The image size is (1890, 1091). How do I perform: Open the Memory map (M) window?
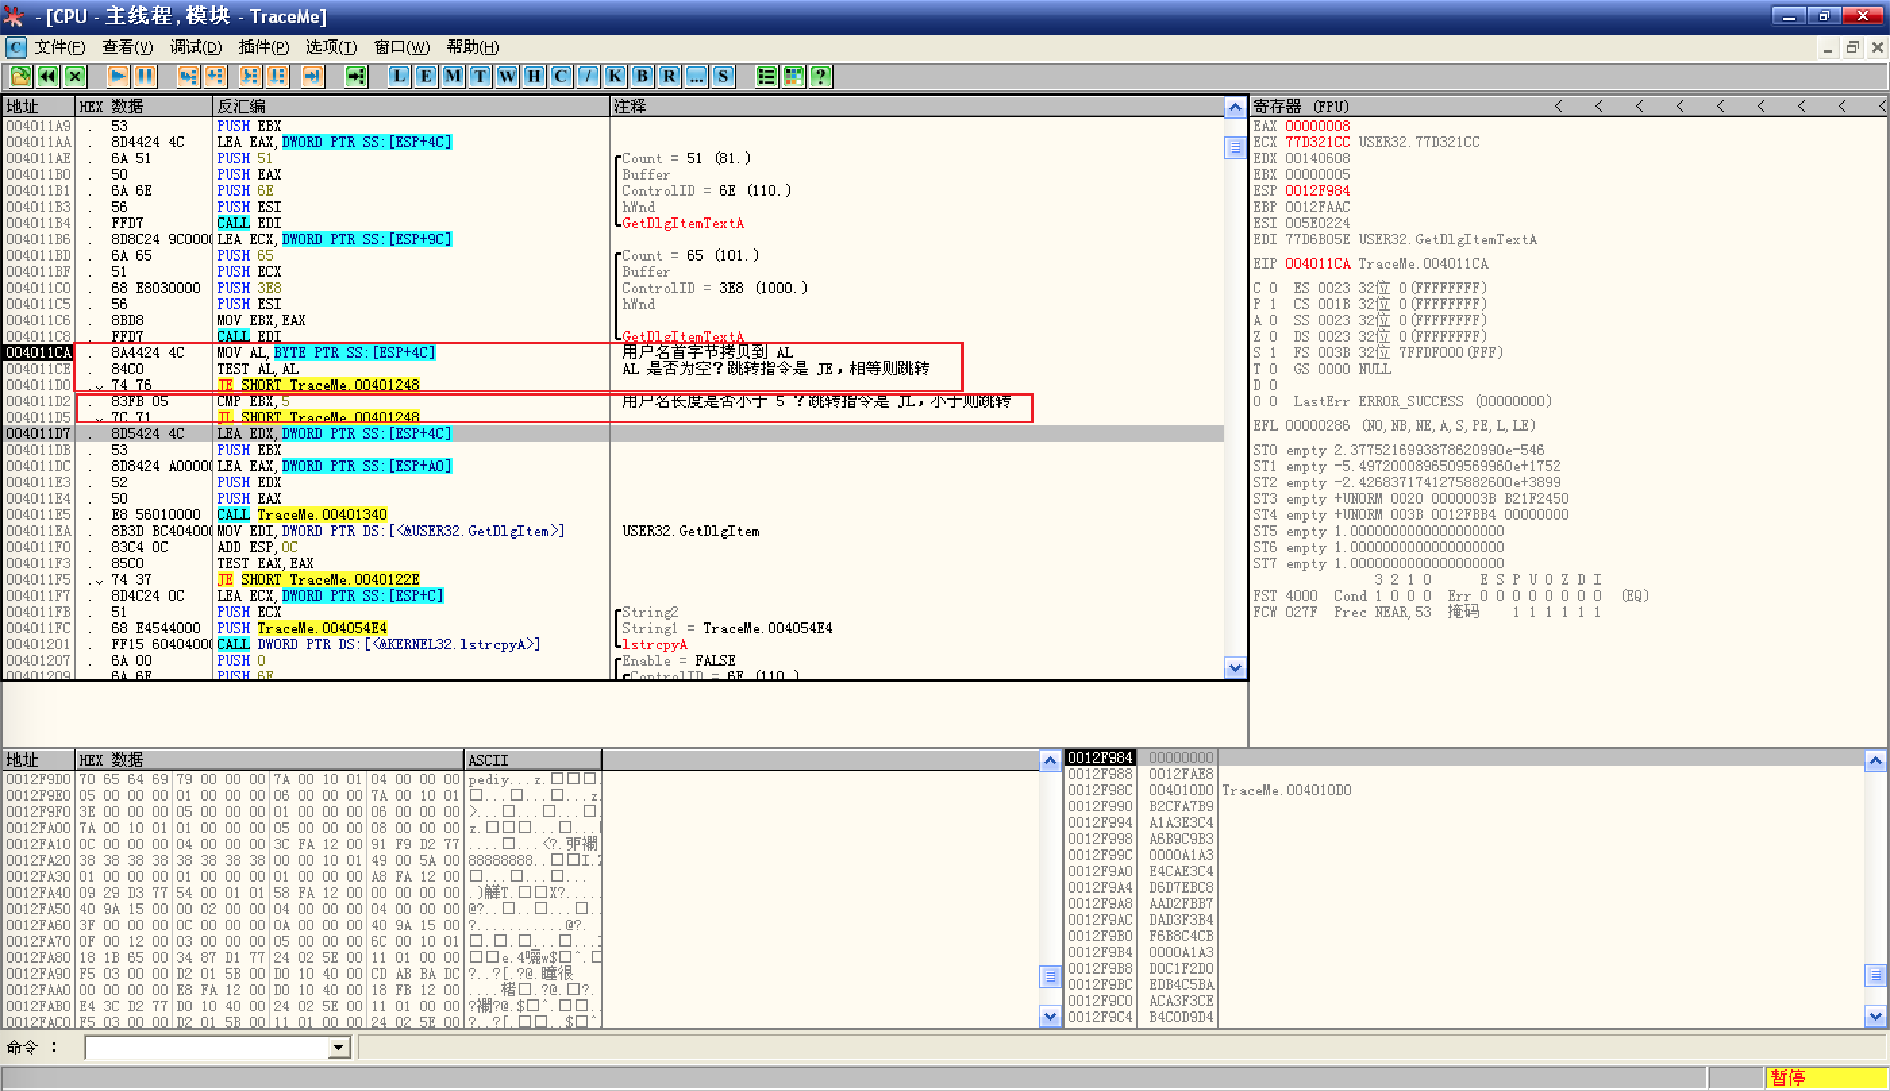pos(453,76)
